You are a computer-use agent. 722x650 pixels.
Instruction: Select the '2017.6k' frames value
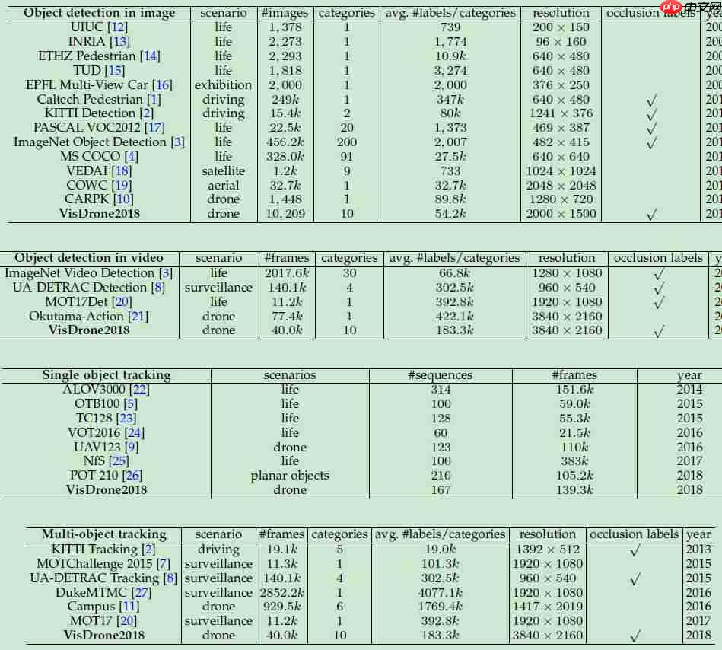coord(287,273)
